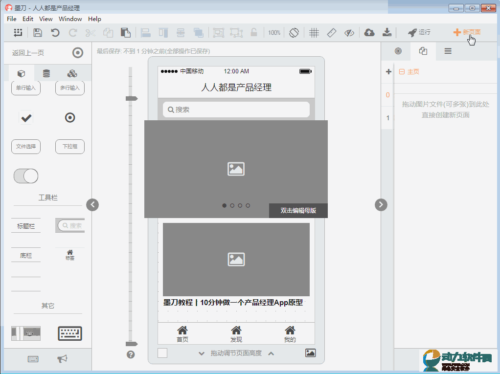Image resolution: width=500 pixels, height=374 pixels.
Task: Select the toggle switch component
Action: tap(26, 176)
